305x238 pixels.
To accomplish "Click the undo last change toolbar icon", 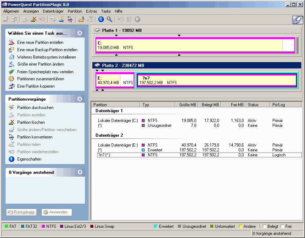I will click(121, 19).
